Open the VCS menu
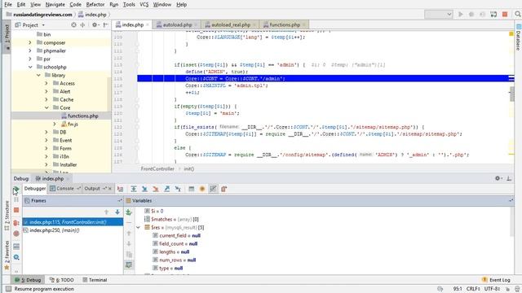Screen dimensions: 522x293 [144, 5]
